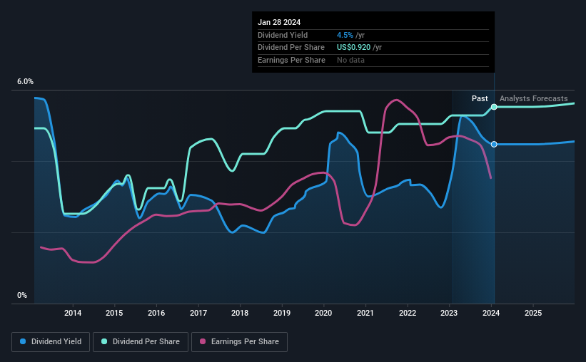This screenshot has height=362, width=586.
Task: Click the 4.5% dividend yield value
Action: tap(345, 35)
